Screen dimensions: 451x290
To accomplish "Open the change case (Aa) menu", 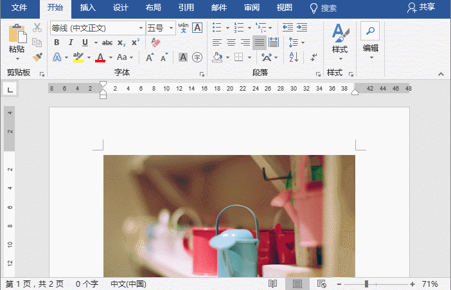I will [125, 57].
